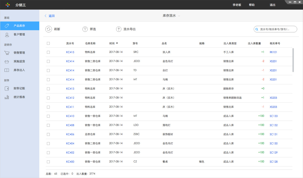Click the 库存出入 book icon

point(7,70)
